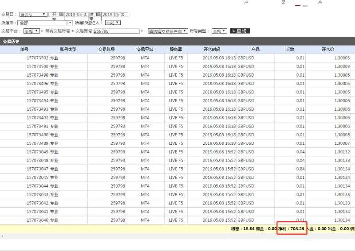Click the 查询 search button
This screenshot has height=251, width=355.
(x=240, y=31)
